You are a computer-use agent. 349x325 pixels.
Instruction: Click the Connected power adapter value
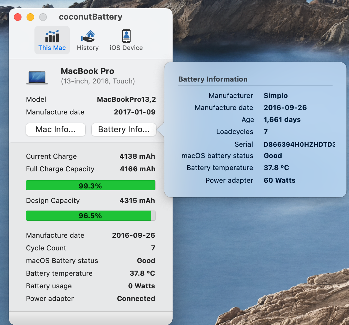136,298
